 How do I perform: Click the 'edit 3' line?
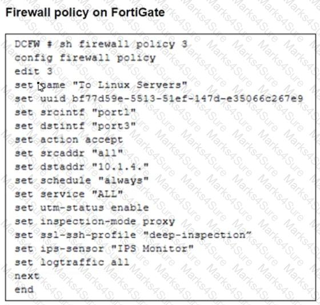point(34,71)
